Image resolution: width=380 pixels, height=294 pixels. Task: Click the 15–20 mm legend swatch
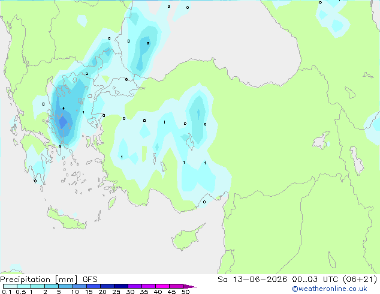pos(93,286)
